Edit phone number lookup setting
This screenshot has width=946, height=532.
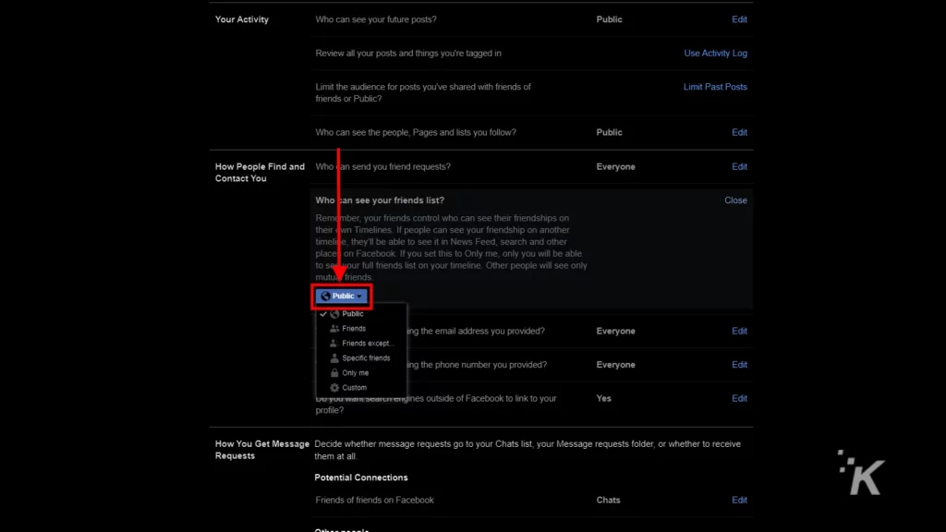739,365
